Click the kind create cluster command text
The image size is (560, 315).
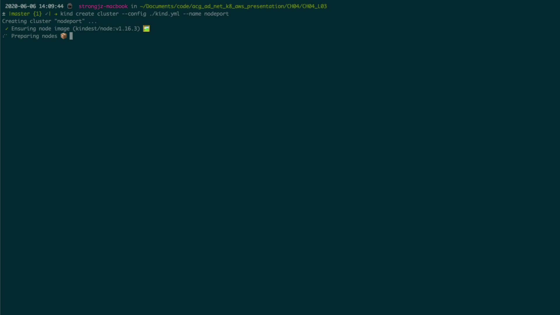click(x=89, y=14)
